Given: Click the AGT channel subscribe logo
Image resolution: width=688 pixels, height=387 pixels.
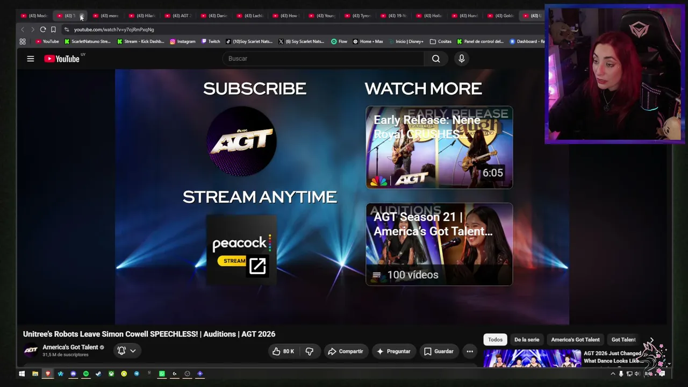Looking at the screenshot, I should point(242,141).
